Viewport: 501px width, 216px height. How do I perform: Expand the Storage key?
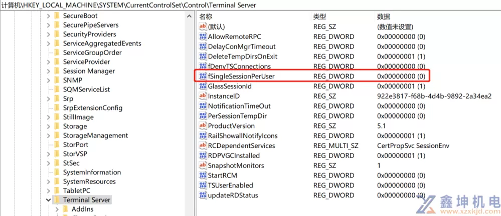pyautogui.click(x=48, y=126)
